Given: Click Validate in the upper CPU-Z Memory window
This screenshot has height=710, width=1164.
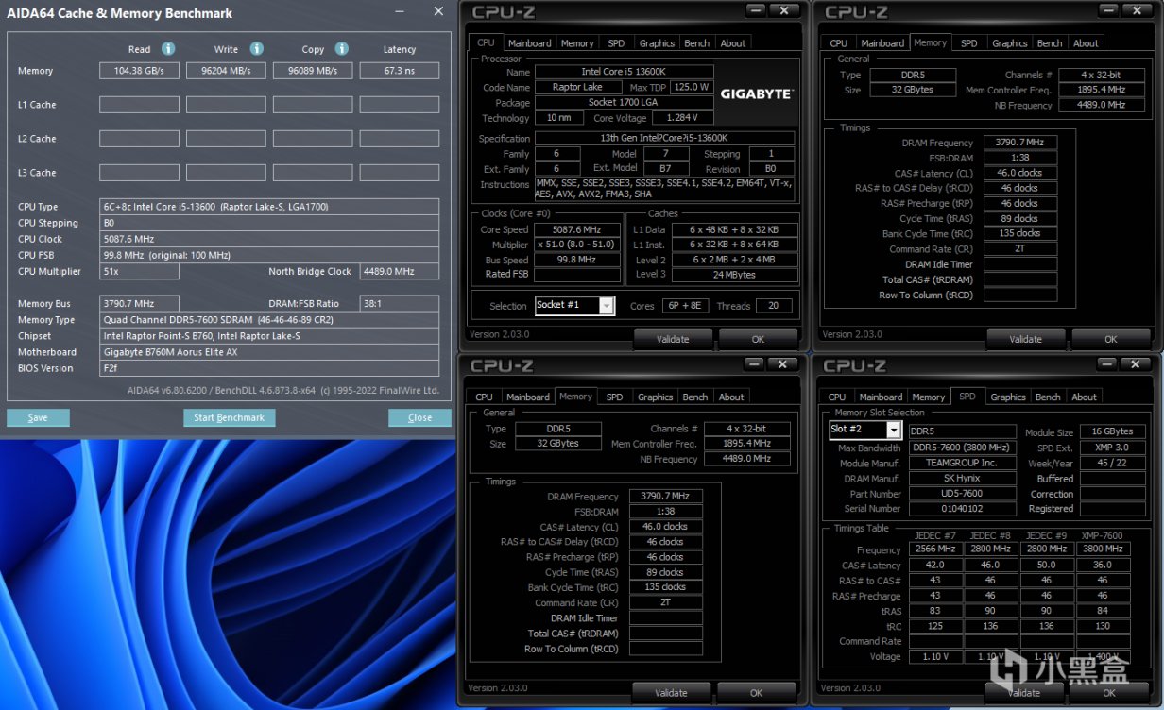Looking at the screenshot, I should pyautogui.click(x=1026, y=339).
